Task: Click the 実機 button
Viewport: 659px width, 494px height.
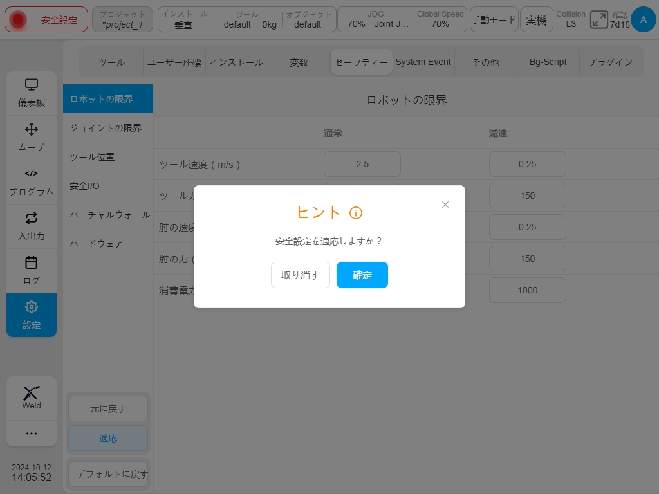Action: 536,20
